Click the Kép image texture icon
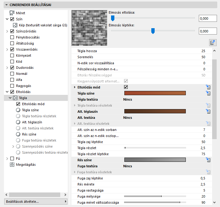The image size is (220, 207). coord(16,25)
